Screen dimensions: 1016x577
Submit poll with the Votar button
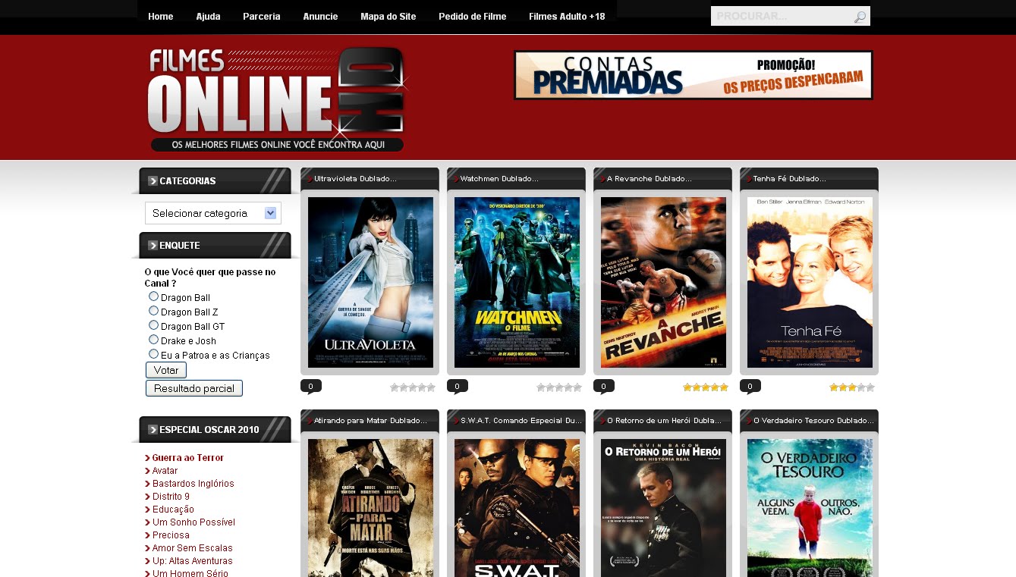click(x=166, y=370)
